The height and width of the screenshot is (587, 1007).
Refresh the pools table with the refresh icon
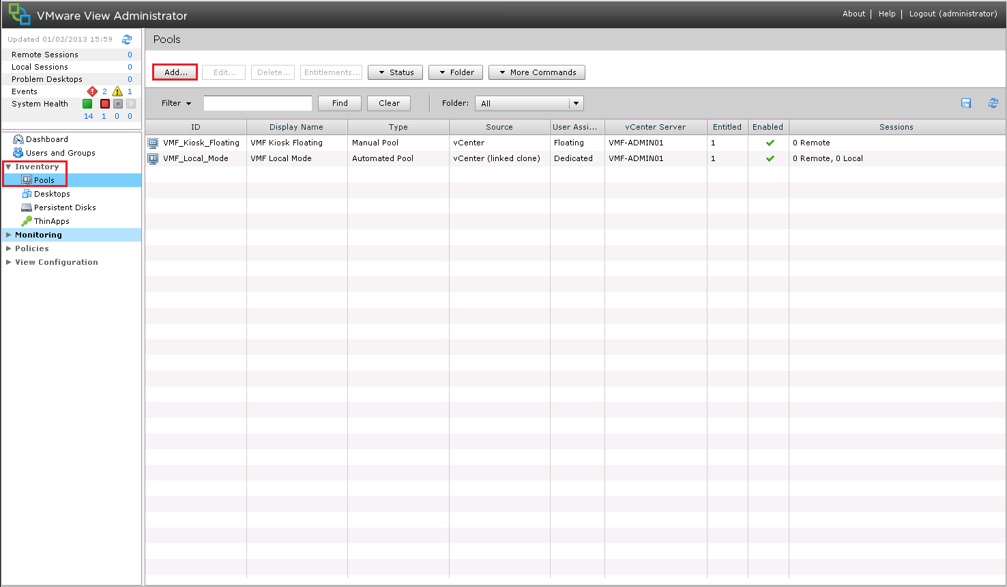pos(993,102)
